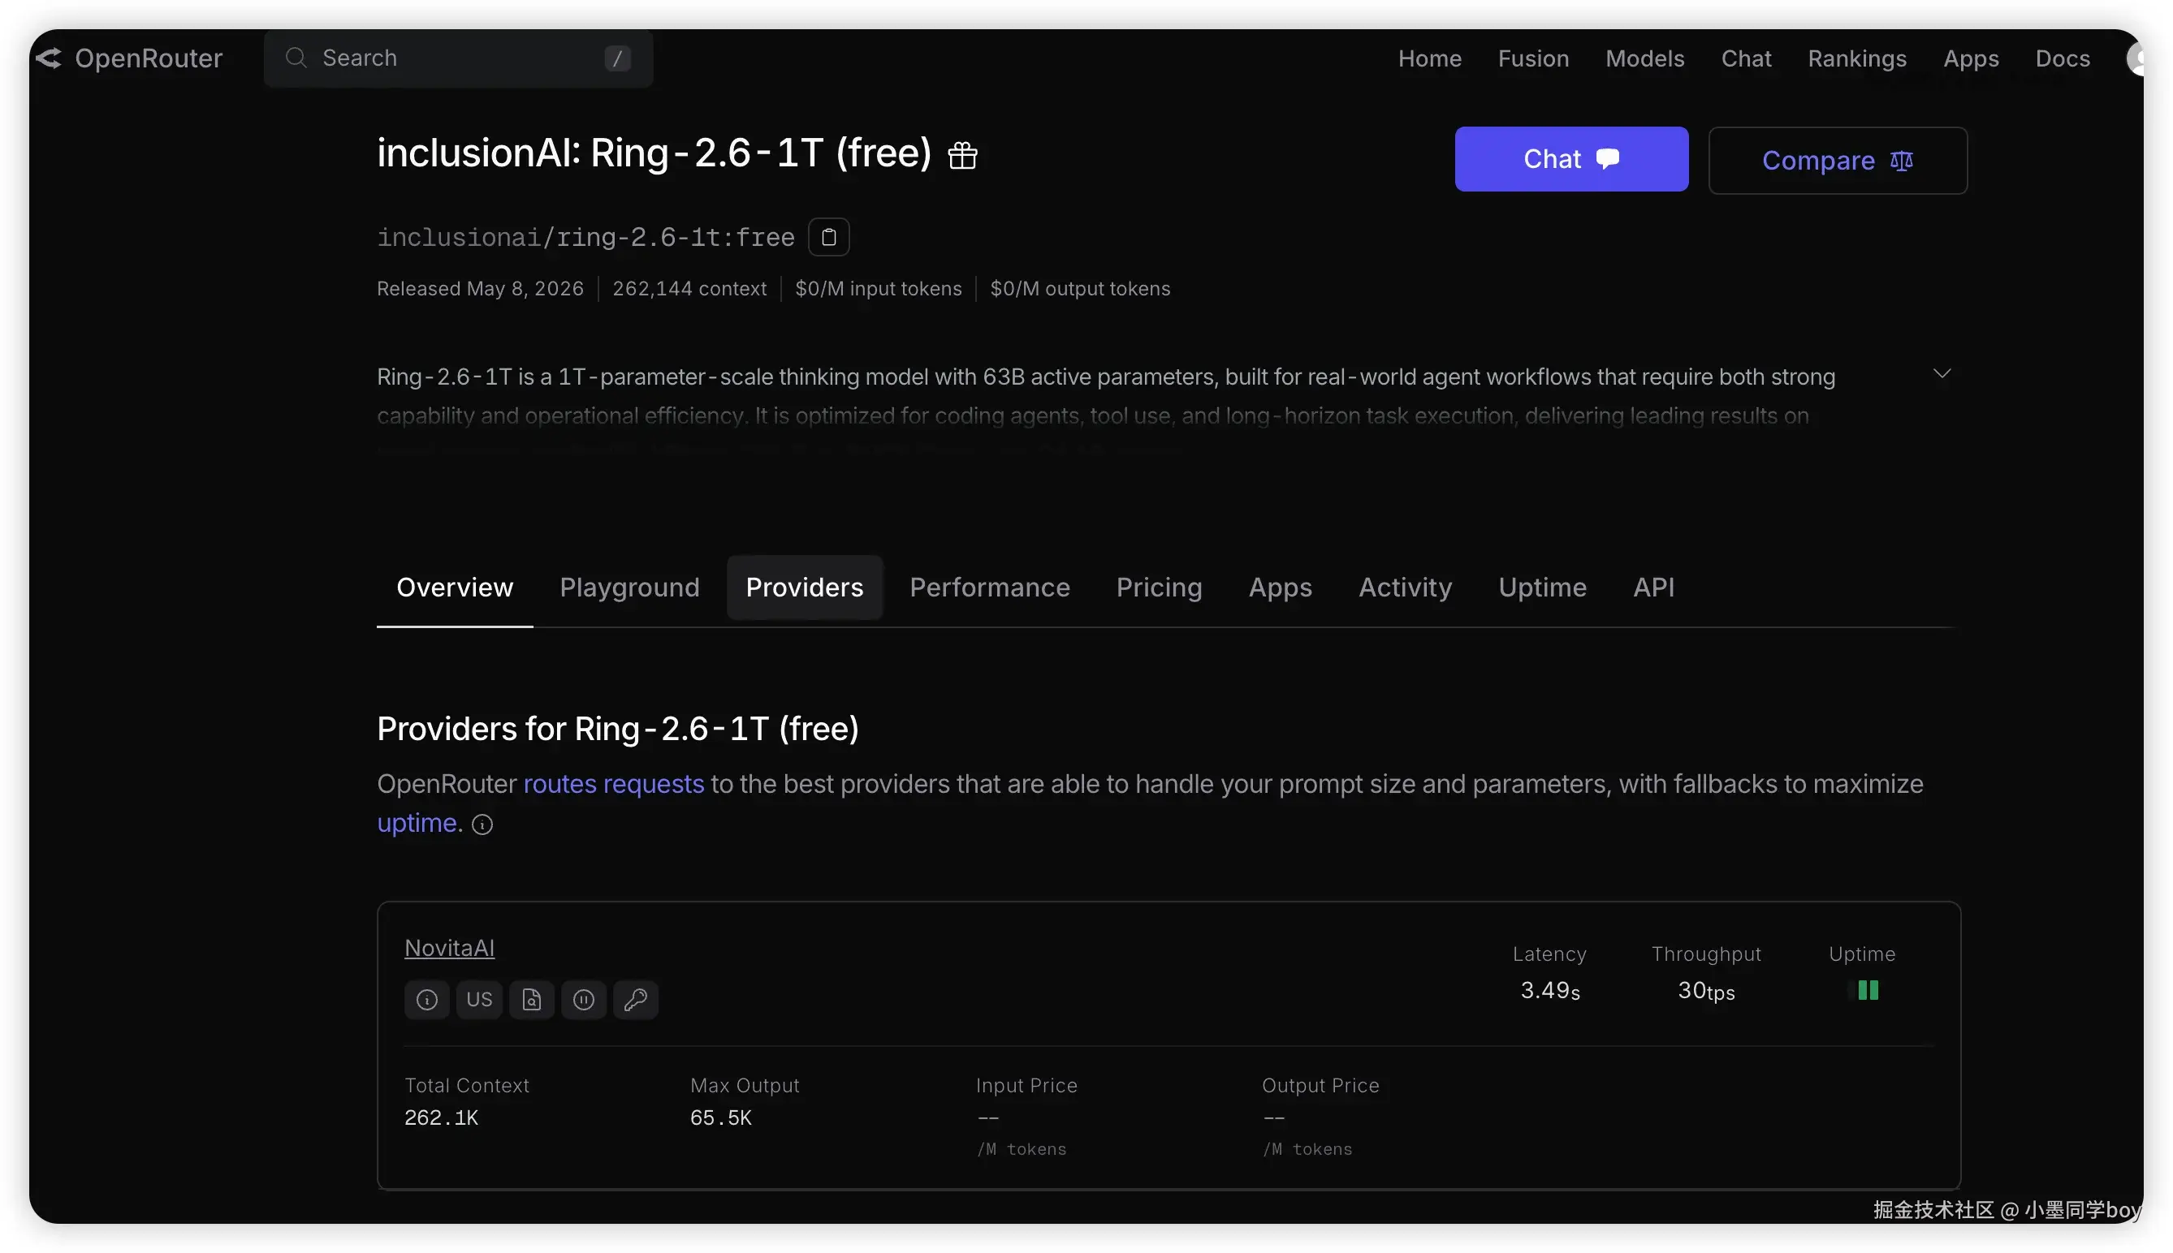Click the gift icon beside the model title
Screen dimensions: 2173x1253
tap(962, 155)
